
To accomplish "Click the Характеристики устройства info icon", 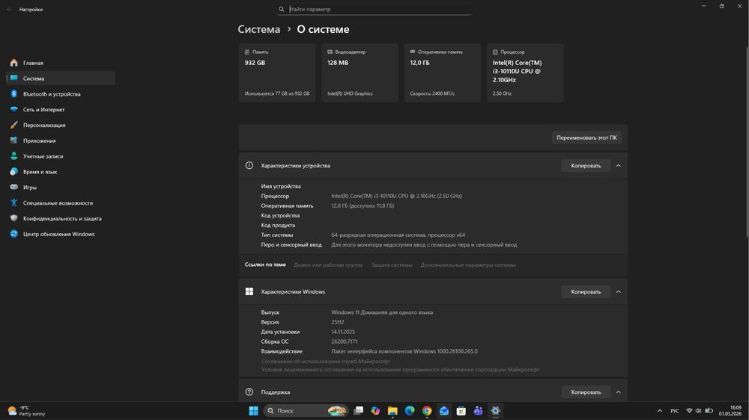I will 249,166.
